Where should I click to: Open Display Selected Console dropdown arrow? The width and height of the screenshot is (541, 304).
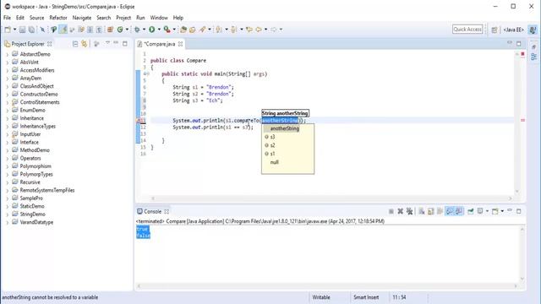487,211
